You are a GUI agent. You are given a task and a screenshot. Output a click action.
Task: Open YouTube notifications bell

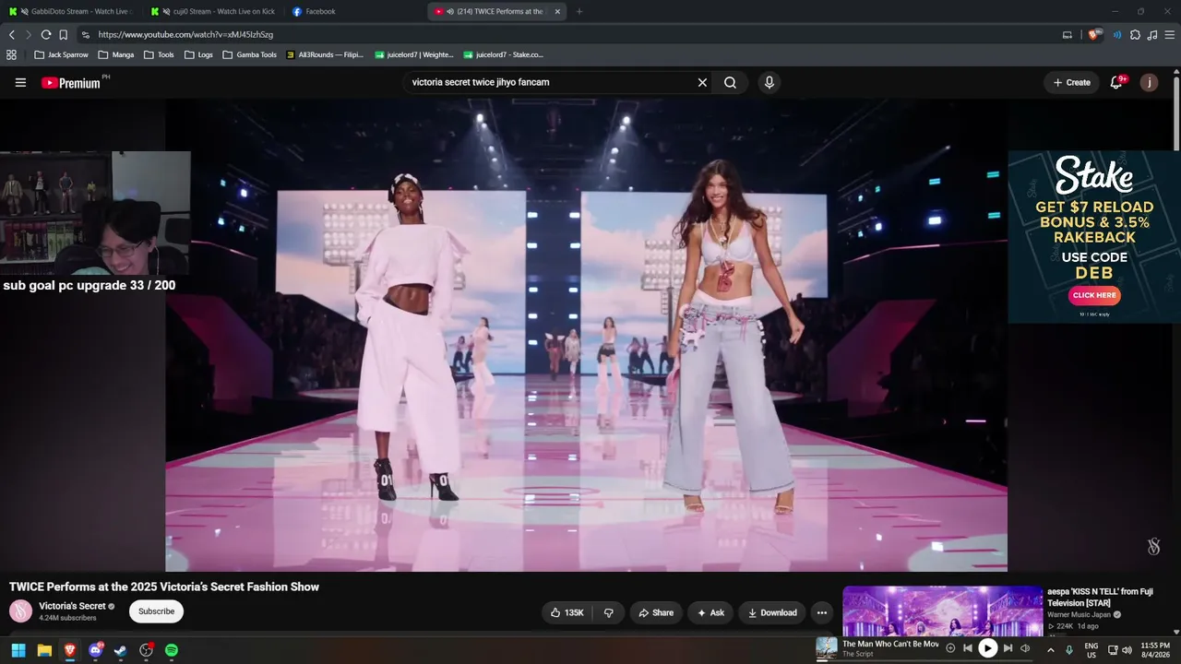pos(1116,82)
